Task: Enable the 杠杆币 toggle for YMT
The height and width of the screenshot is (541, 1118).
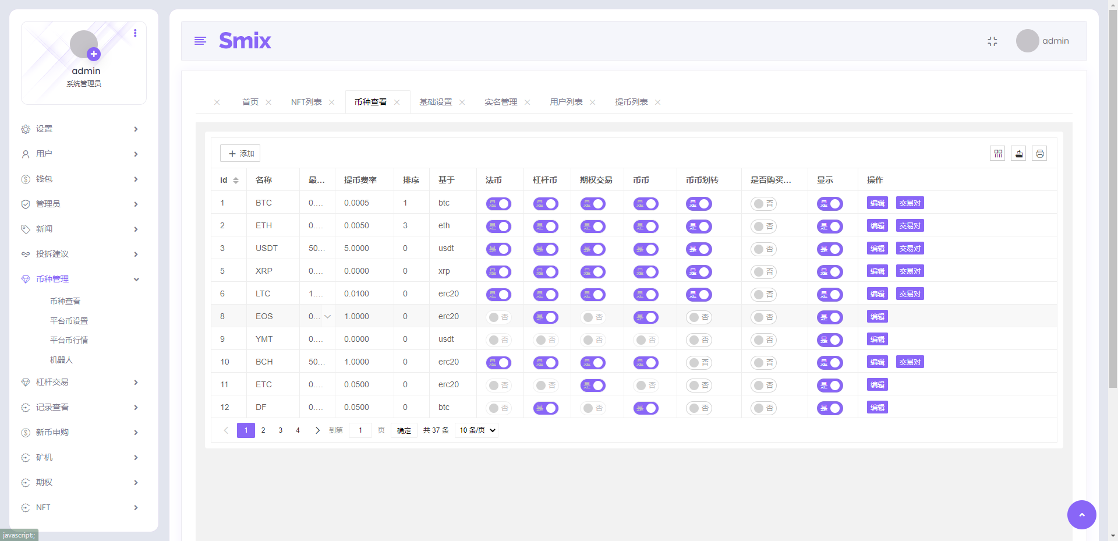Action: point(546,340)
